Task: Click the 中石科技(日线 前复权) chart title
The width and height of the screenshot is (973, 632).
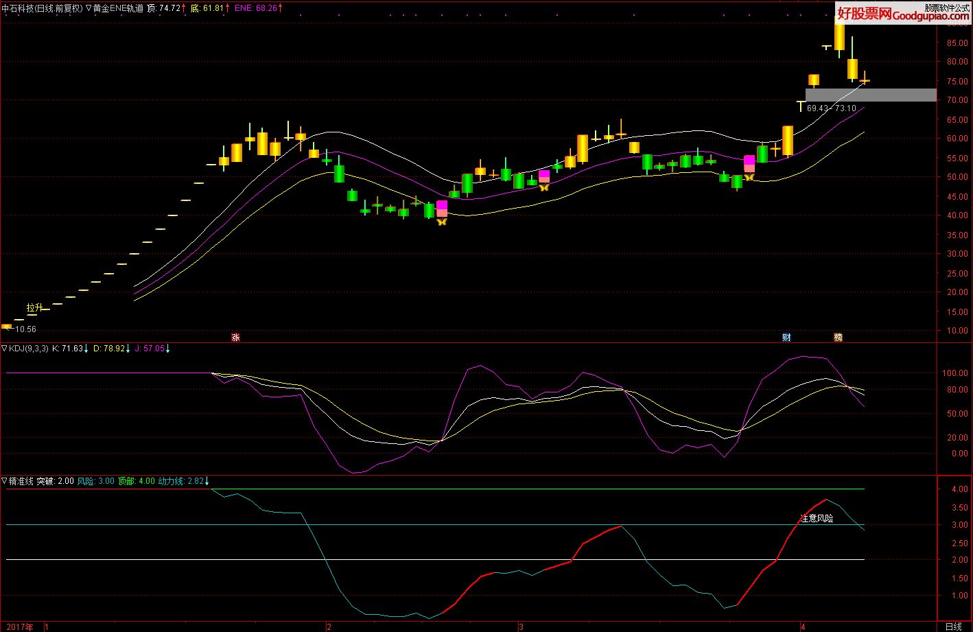Action: tap(43, 8)
